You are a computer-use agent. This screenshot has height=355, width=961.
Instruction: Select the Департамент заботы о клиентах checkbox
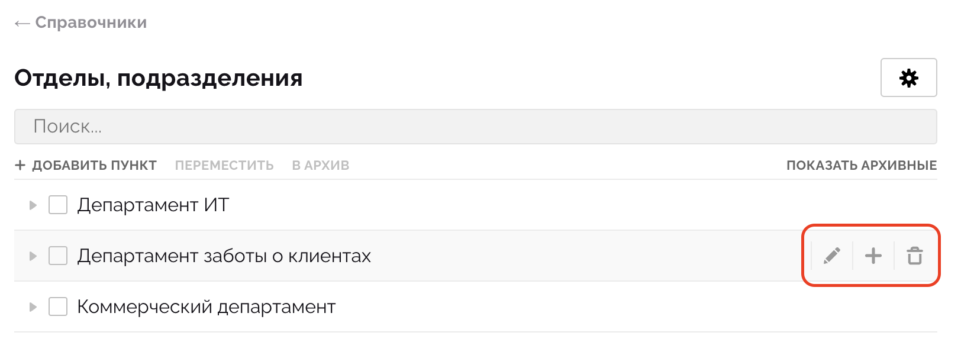click(x=58, y=256)
